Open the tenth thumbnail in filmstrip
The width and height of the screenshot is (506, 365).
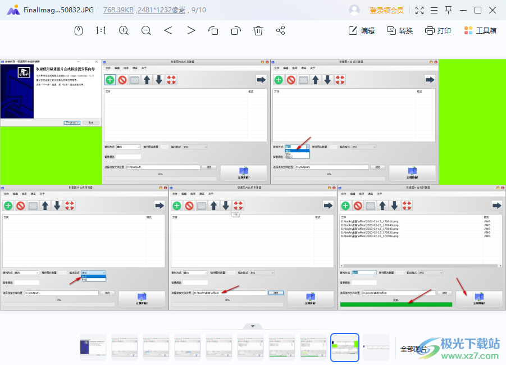coord(376,348)
